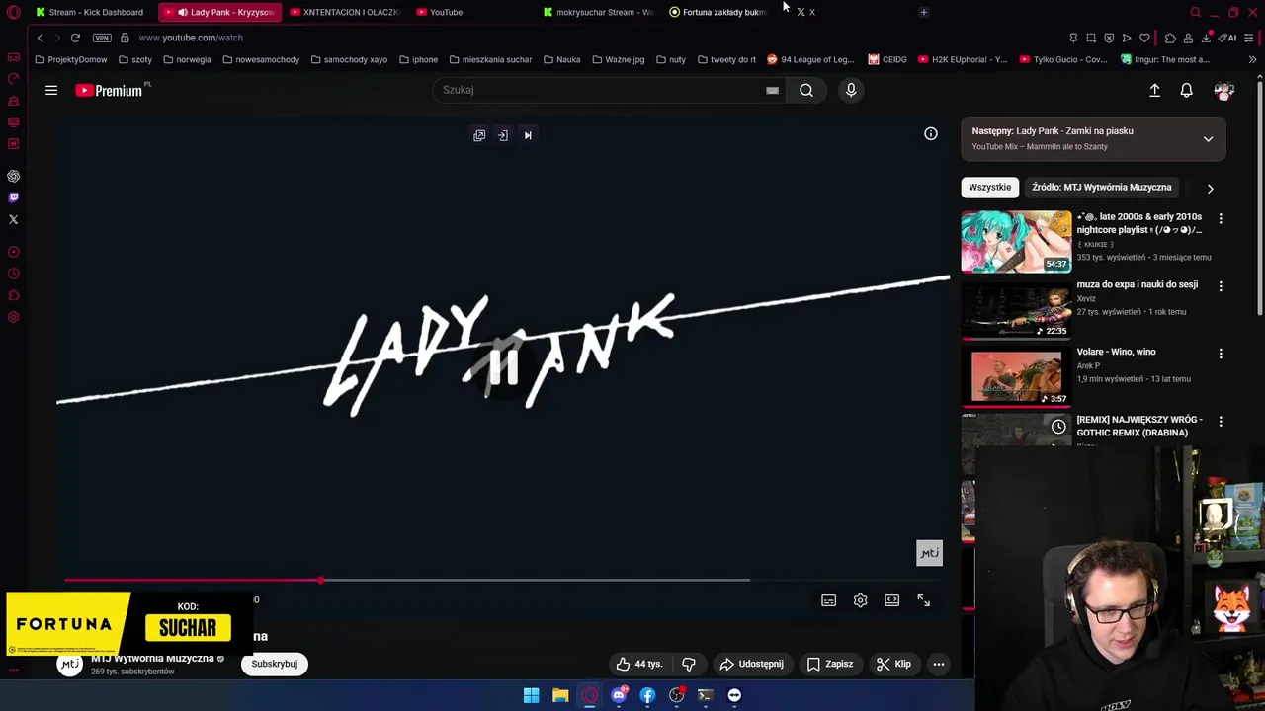The width and height of the screenshot is (1265, 711).
Task: Subscribe to MTJ Wytwórnia Muzyczna
Action: [x=274, y=664]
